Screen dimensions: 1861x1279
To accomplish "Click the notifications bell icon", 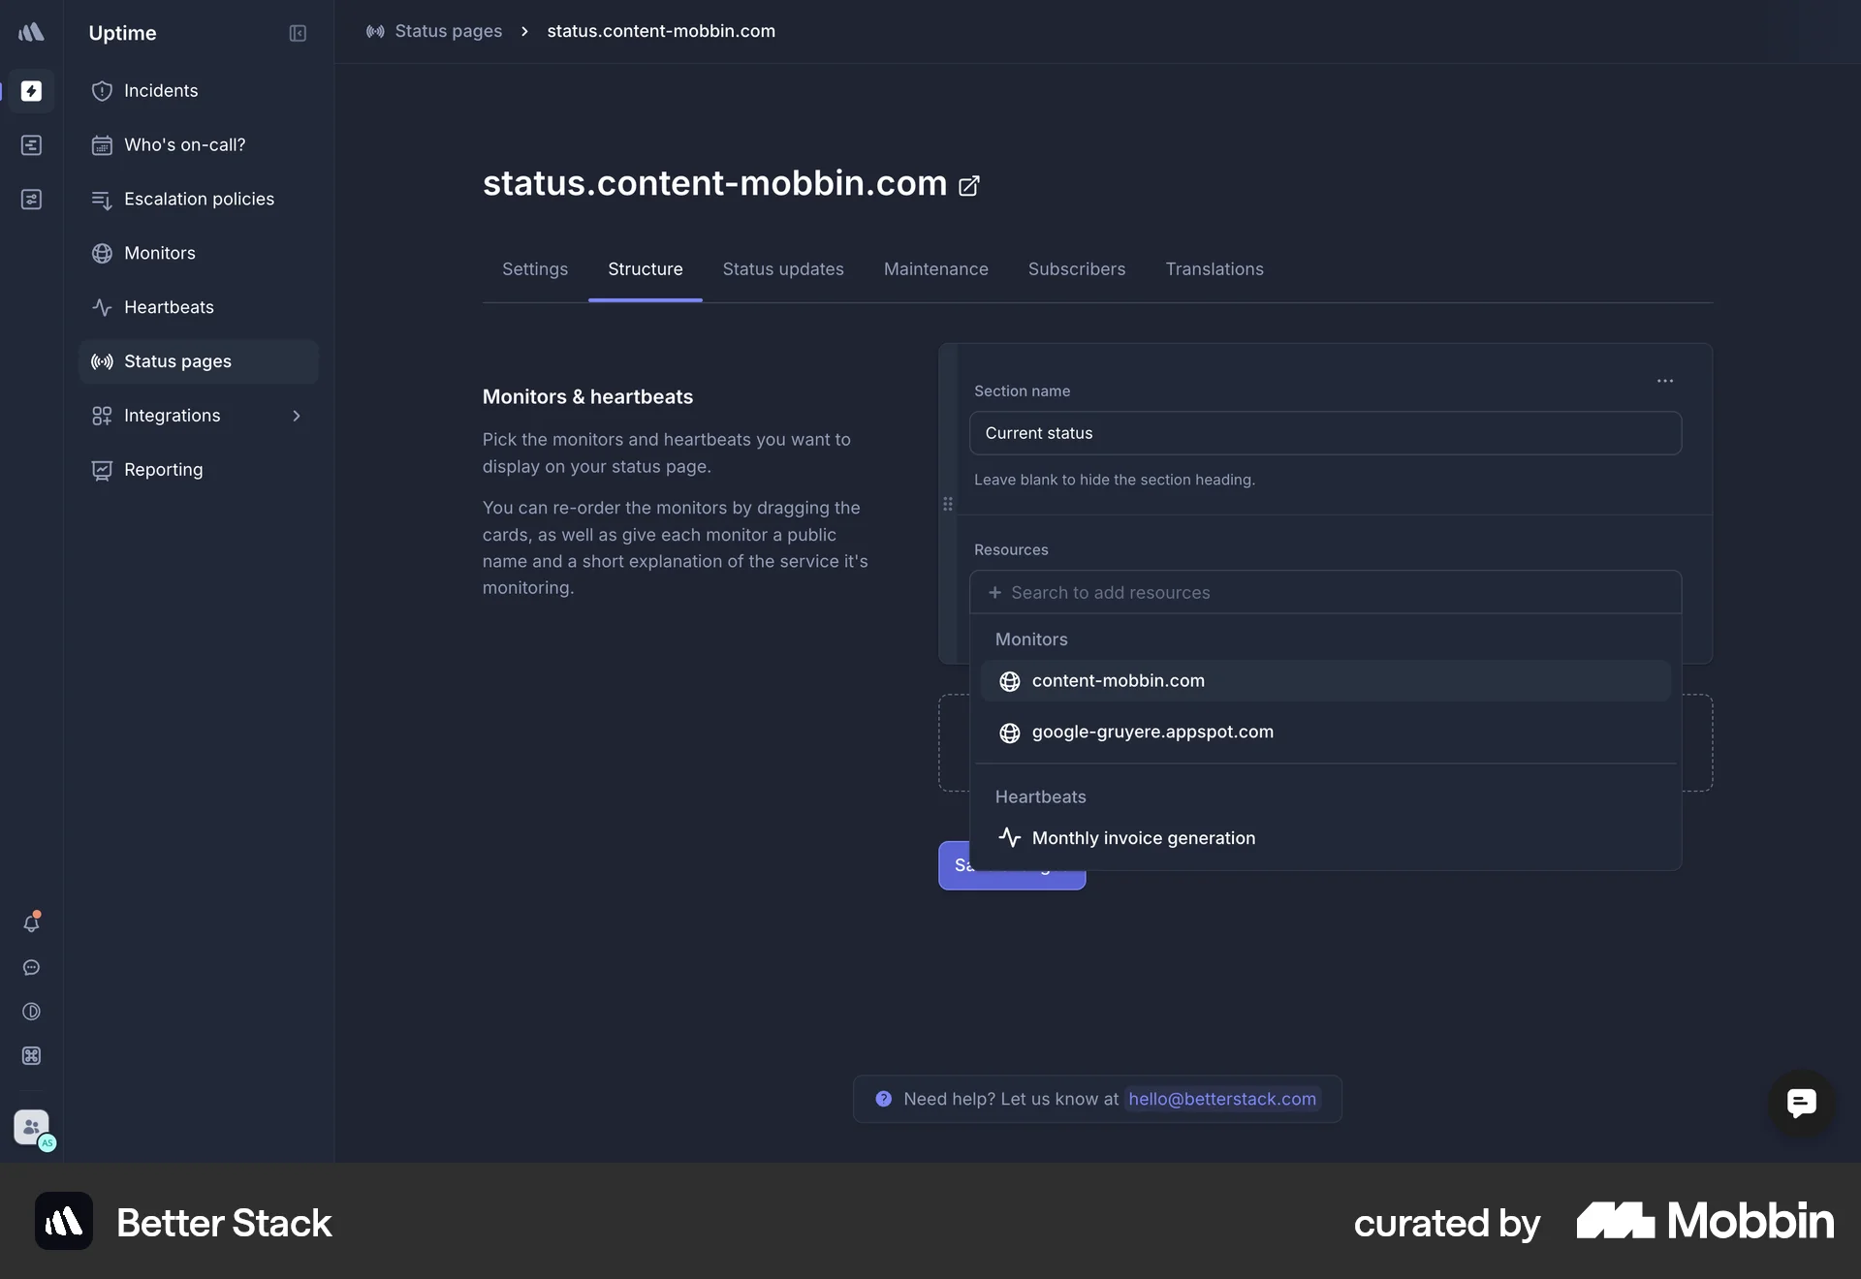I will click(32, 922).
